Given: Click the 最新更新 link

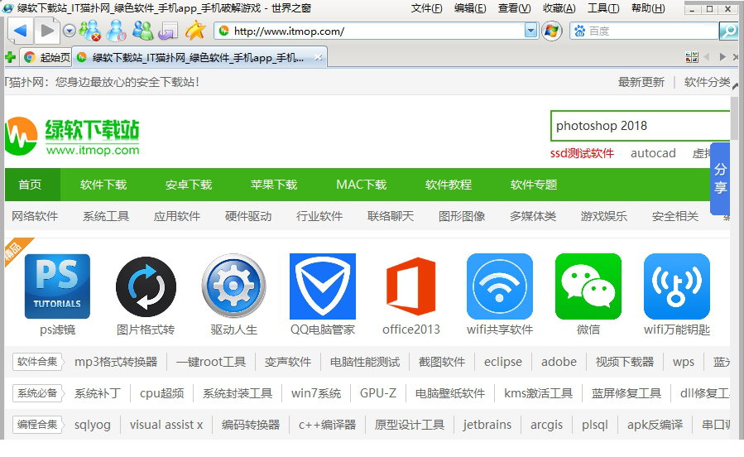Looking at the screenshot, I should coord(641,82).
